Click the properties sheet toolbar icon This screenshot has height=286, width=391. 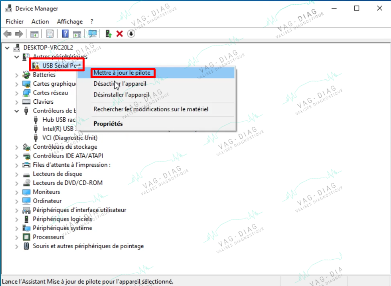coord(49,34)
